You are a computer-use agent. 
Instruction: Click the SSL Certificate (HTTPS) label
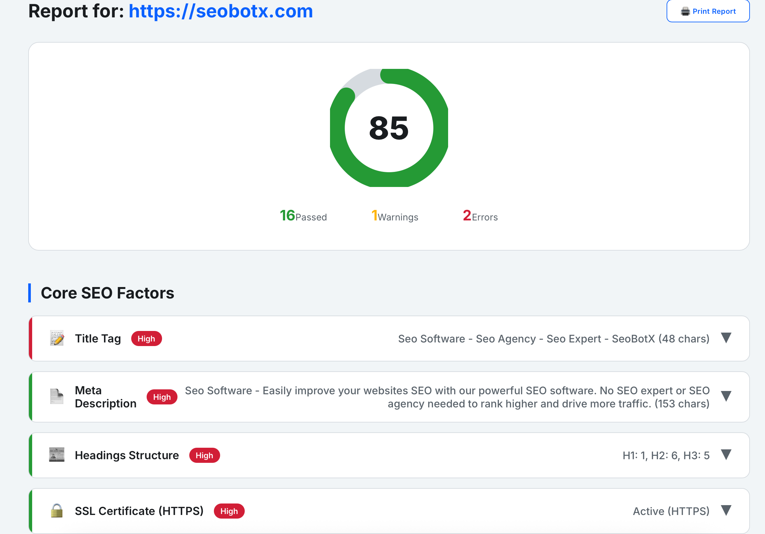[x=139, y=511]
